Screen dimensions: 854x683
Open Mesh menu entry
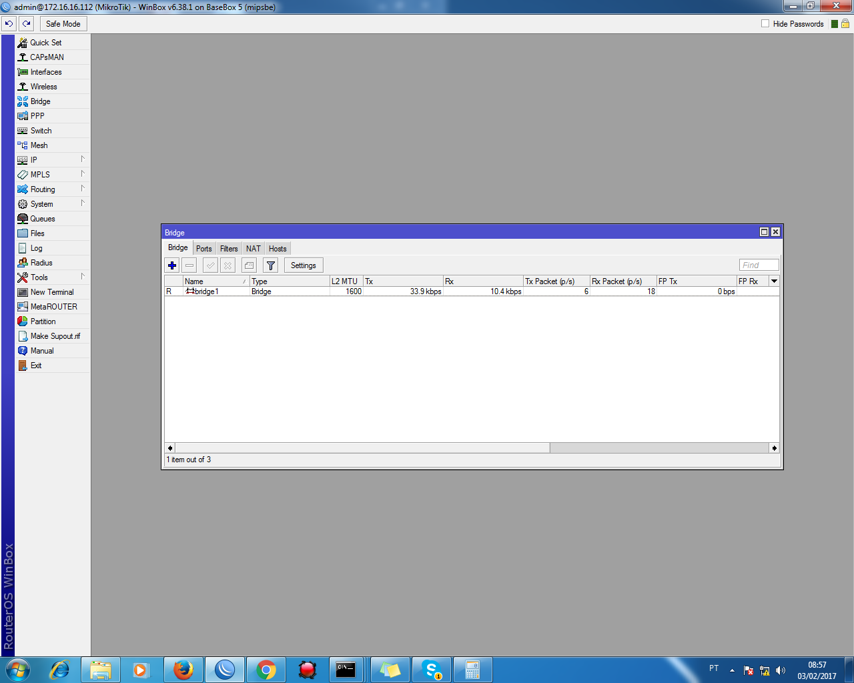tap(53, 145)
